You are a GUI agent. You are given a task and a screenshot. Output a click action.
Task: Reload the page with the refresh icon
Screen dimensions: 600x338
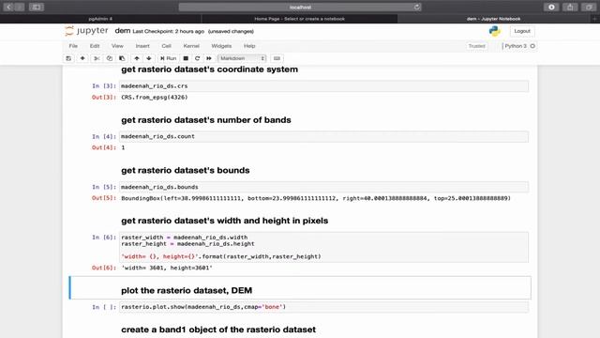click(416, 7)
